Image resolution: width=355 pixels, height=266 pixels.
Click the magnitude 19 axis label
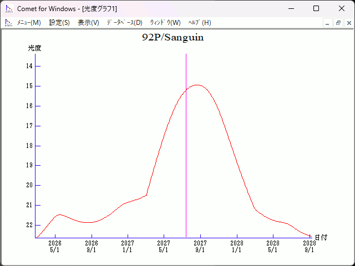(29, 165)
